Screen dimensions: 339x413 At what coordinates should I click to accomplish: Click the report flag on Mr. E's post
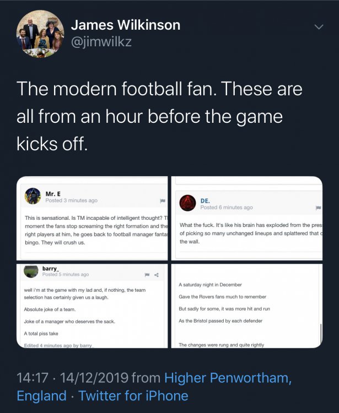(163, 201)
